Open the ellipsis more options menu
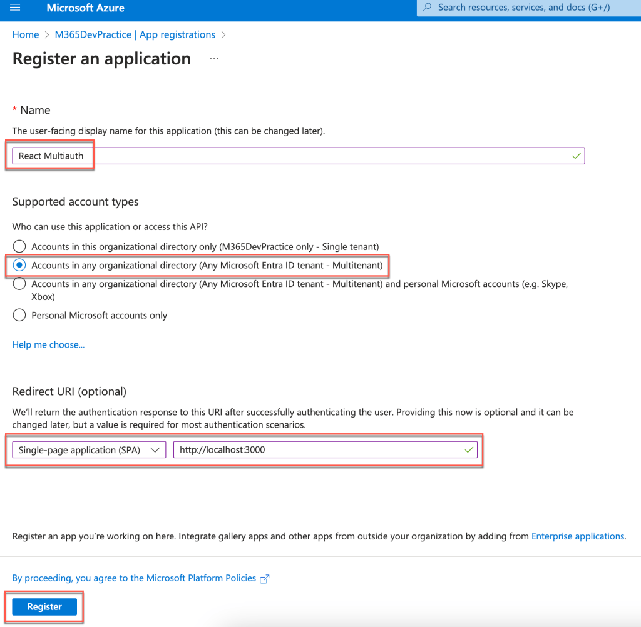The height and width of the screenshot is (627, 641). [x=214, y=59]
